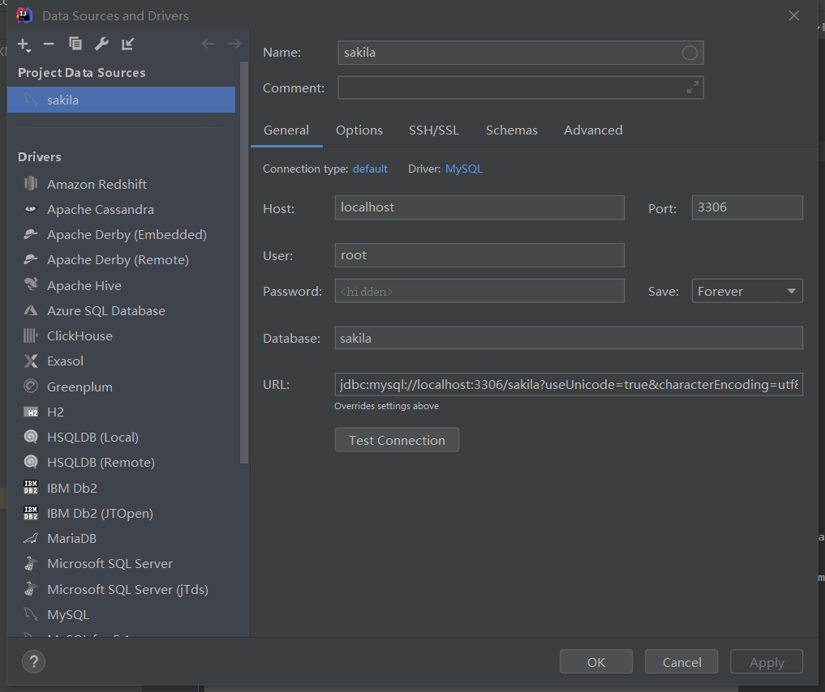The image size is (825, 692).
Task: Confirm with OK button
Action: pos(596,662)
